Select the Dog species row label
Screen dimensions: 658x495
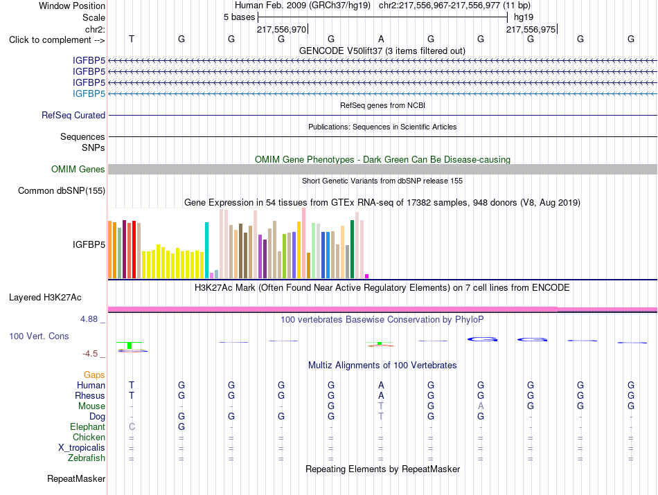(x=97, y=416)
